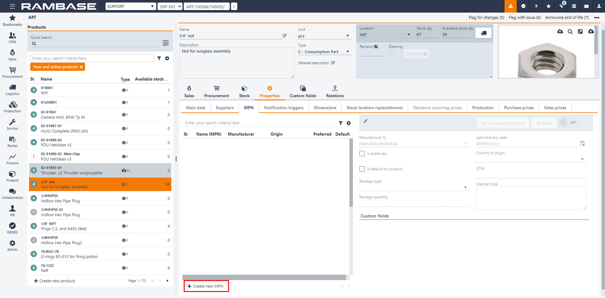Check the Is preferred checkbox
This screenshot has height=298, width=605.
click(x=362, y=154)
